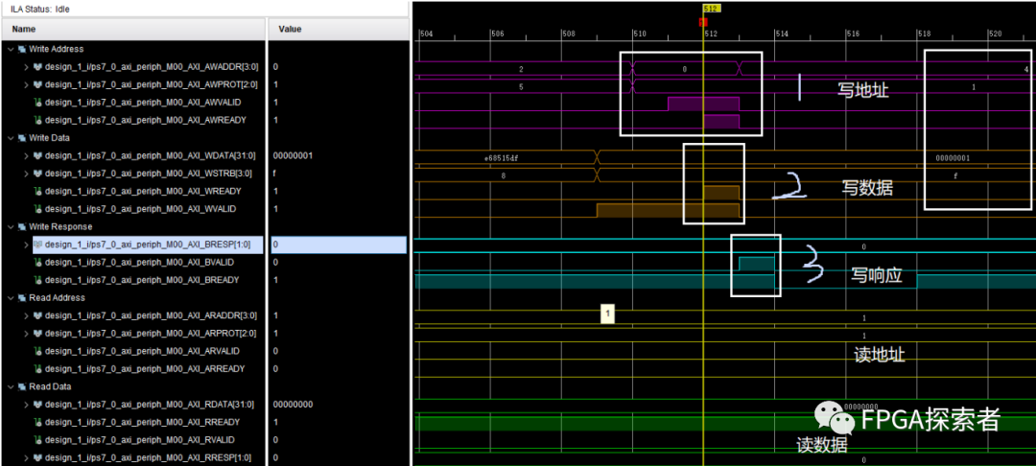Click the signal icon beside WREADY
Image resolution: width=1036 pixels, height=466 pixels.
(37, 192)
